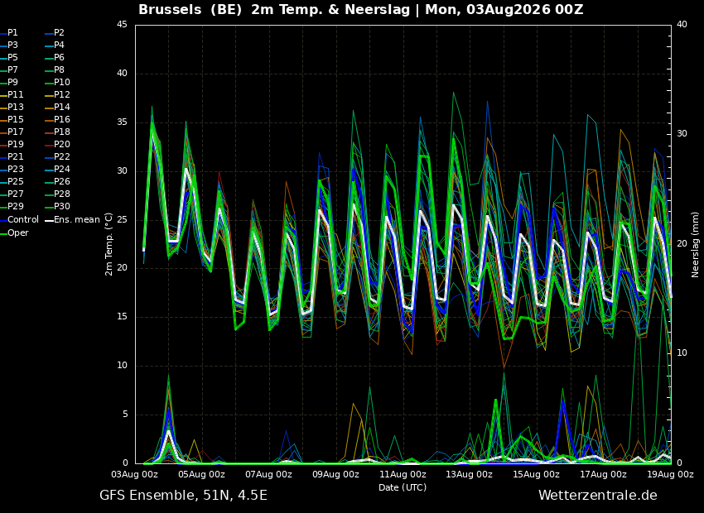Click the 45 temperature axis value
The width and height of the screenshot is (704, 513).
pyautogui.click(x=123, y=25)
